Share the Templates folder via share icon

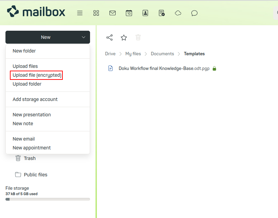click(x=109, y=38)
